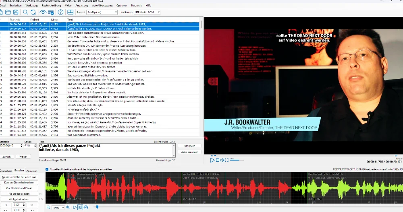Click the Umbruch button

(x=190, y=146)
